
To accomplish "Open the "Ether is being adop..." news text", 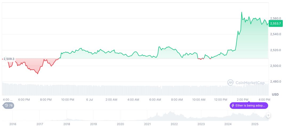I will point(251,106).
